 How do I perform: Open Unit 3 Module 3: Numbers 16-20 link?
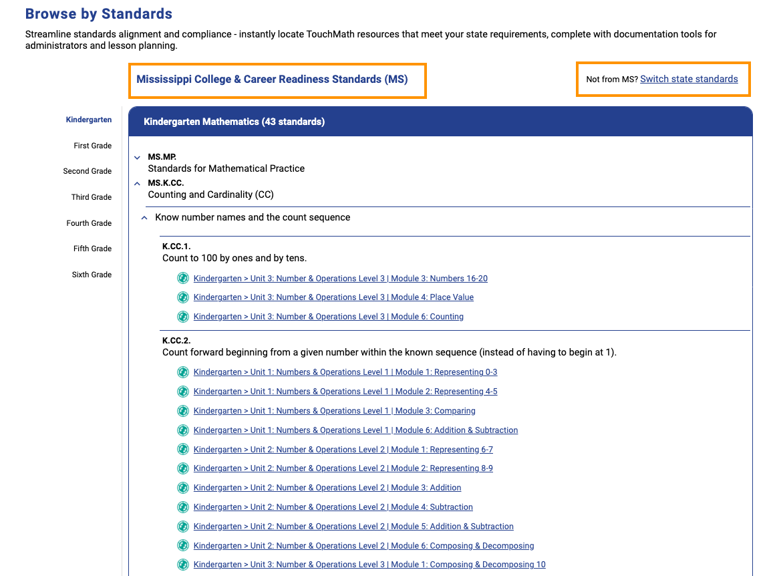(341, 279)
